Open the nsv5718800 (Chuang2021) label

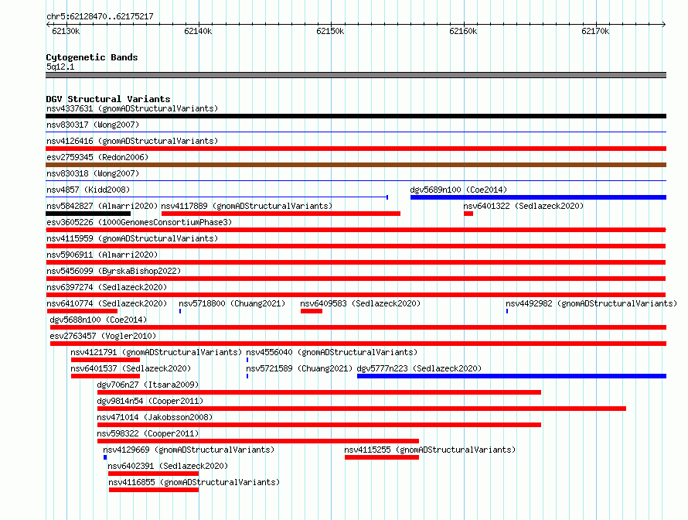(x=232, y=303)
